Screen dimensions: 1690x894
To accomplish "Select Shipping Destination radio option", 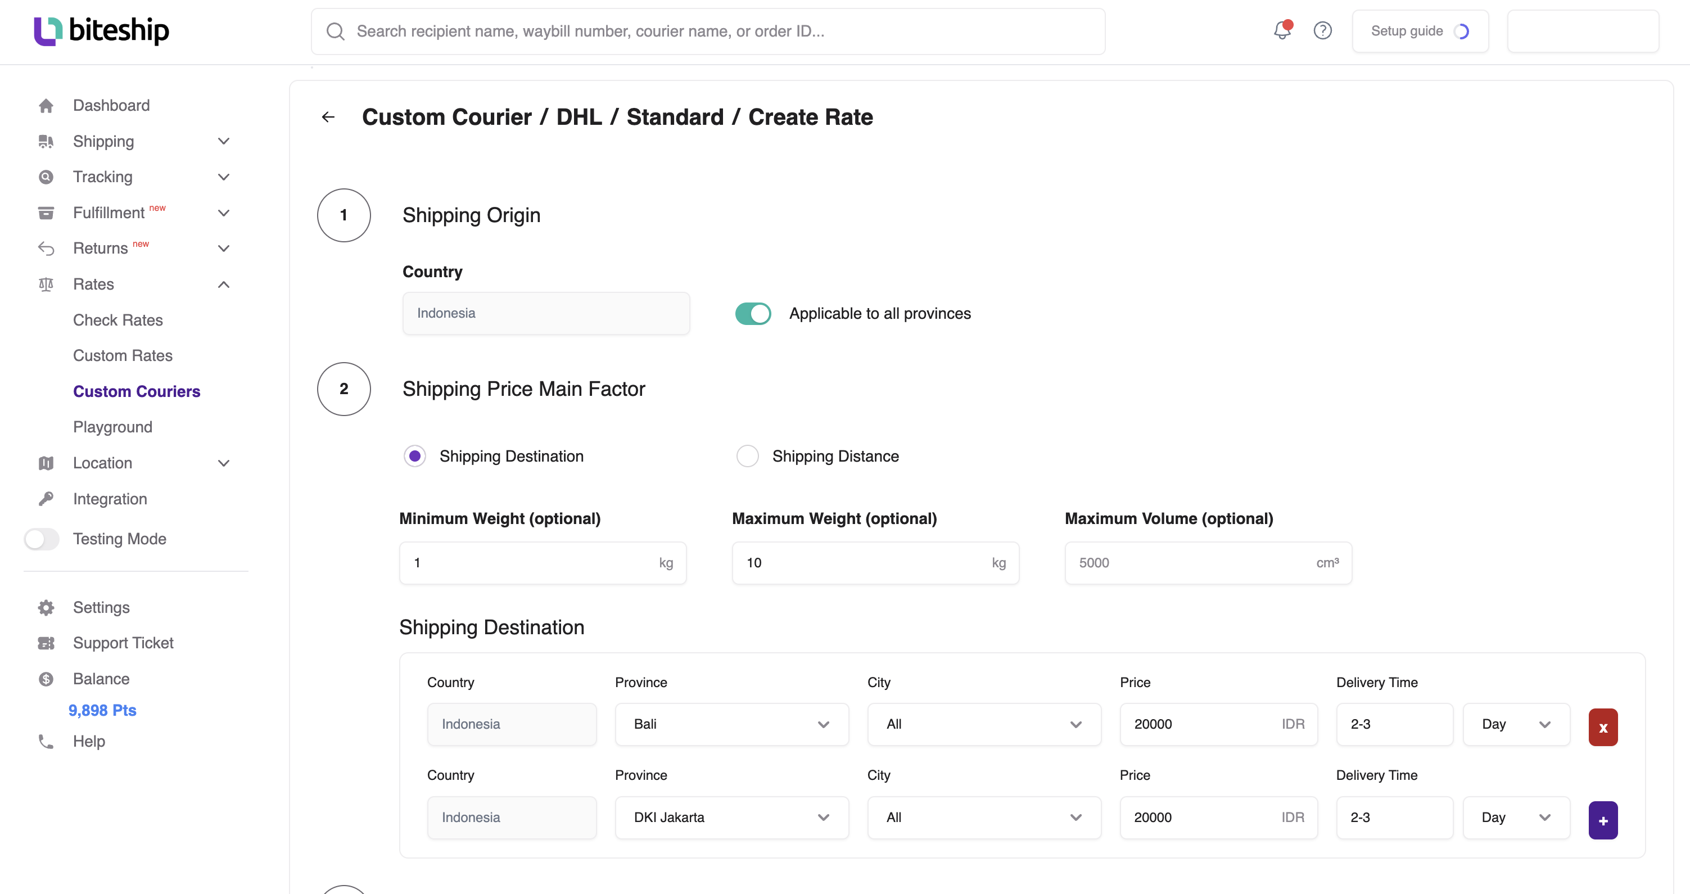I will coord(414,456).
